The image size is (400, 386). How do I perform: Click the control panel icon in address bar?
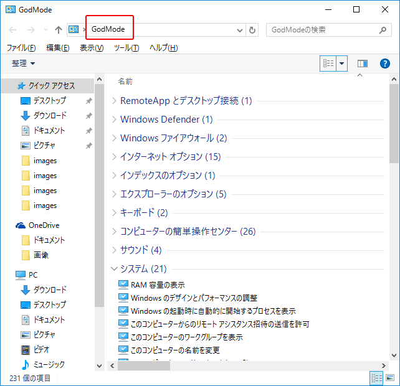[74, 30]
